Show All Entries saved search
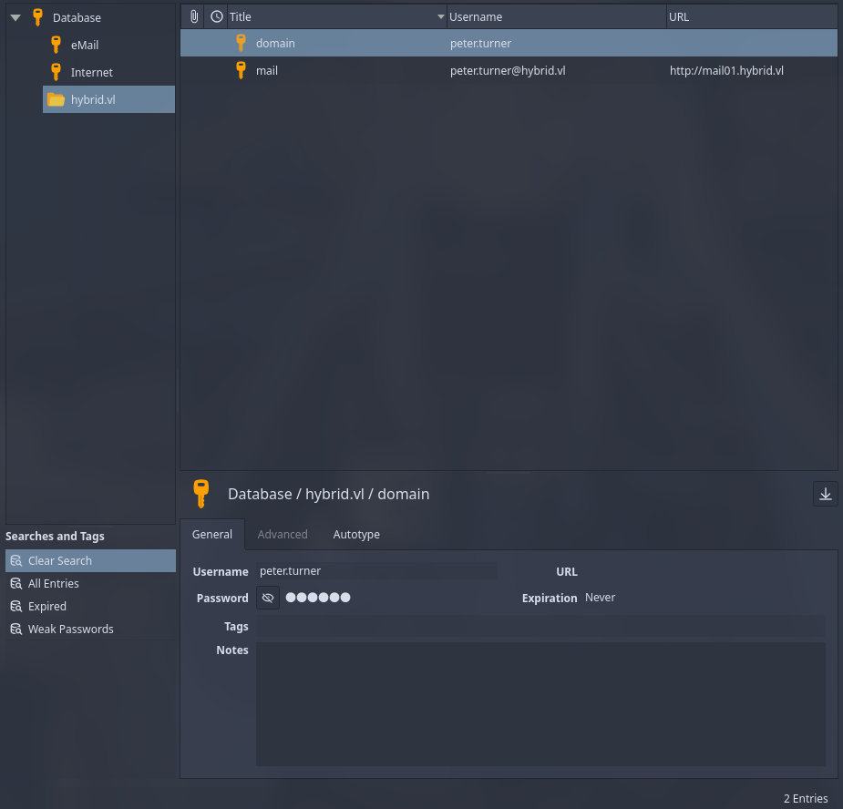The image size is (843, 809). pyautogui.click(x=54, y=584)
